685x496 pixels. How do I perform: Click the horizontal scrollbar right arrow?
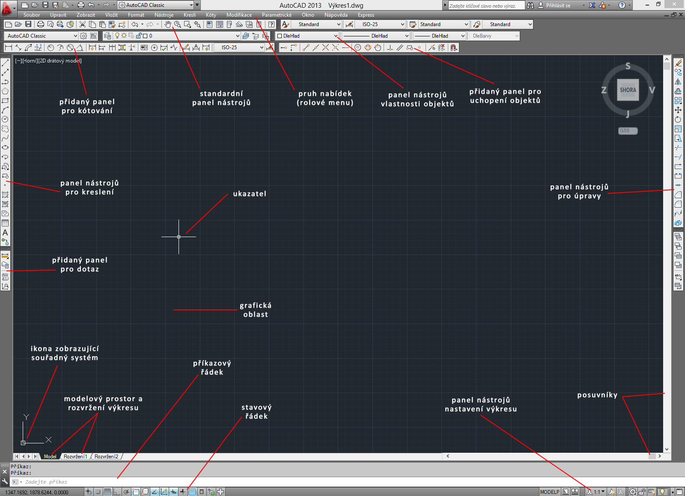point(660,456)
